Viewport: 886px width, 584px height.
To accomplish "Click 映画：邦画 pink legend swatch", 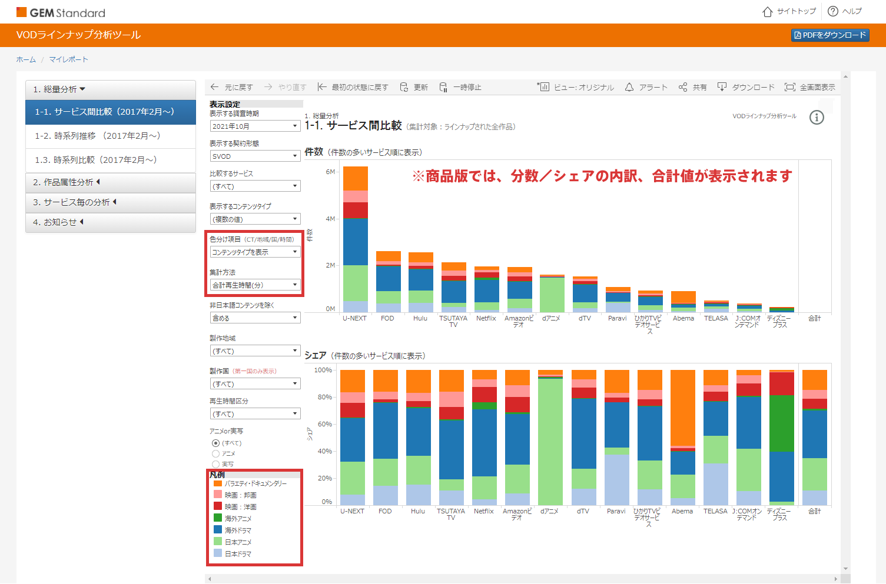I will point(218,495).
